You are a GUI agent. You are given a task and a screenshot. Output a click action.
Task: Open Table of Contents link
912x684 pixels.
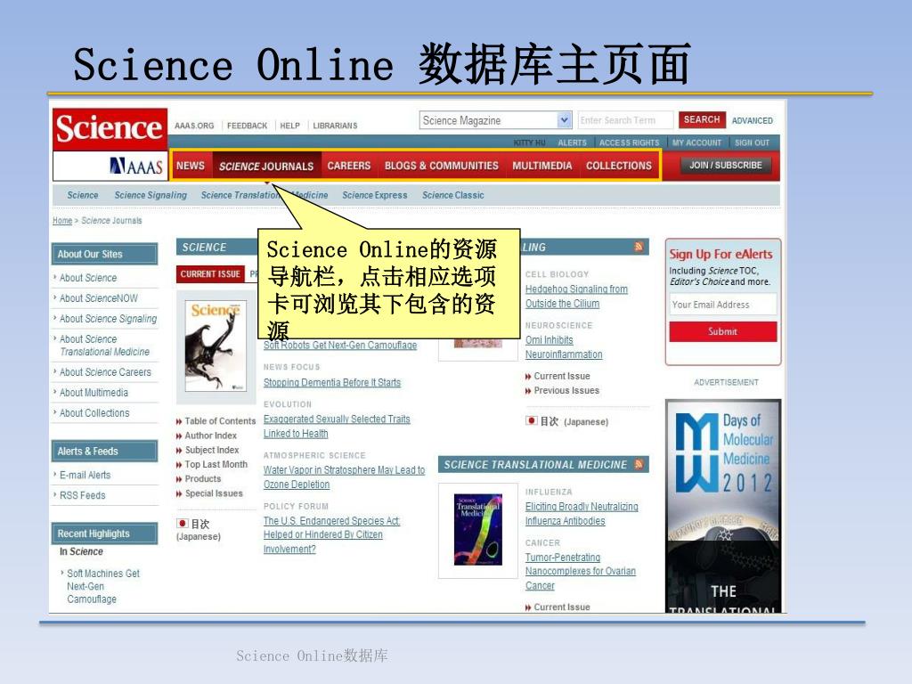pyautogui.click(x=220, y=421)
